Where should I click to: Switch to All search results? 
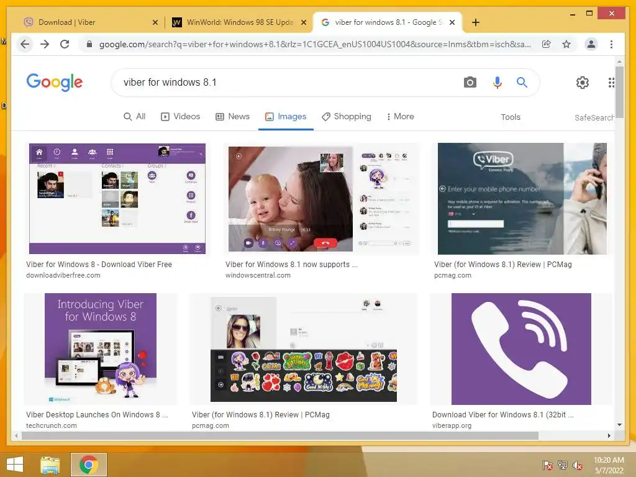tap(134, 116)
